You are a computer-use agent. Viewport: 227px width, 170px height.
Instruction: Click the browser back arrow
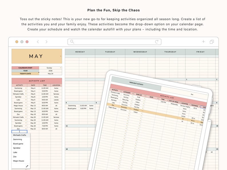point(38,42)
